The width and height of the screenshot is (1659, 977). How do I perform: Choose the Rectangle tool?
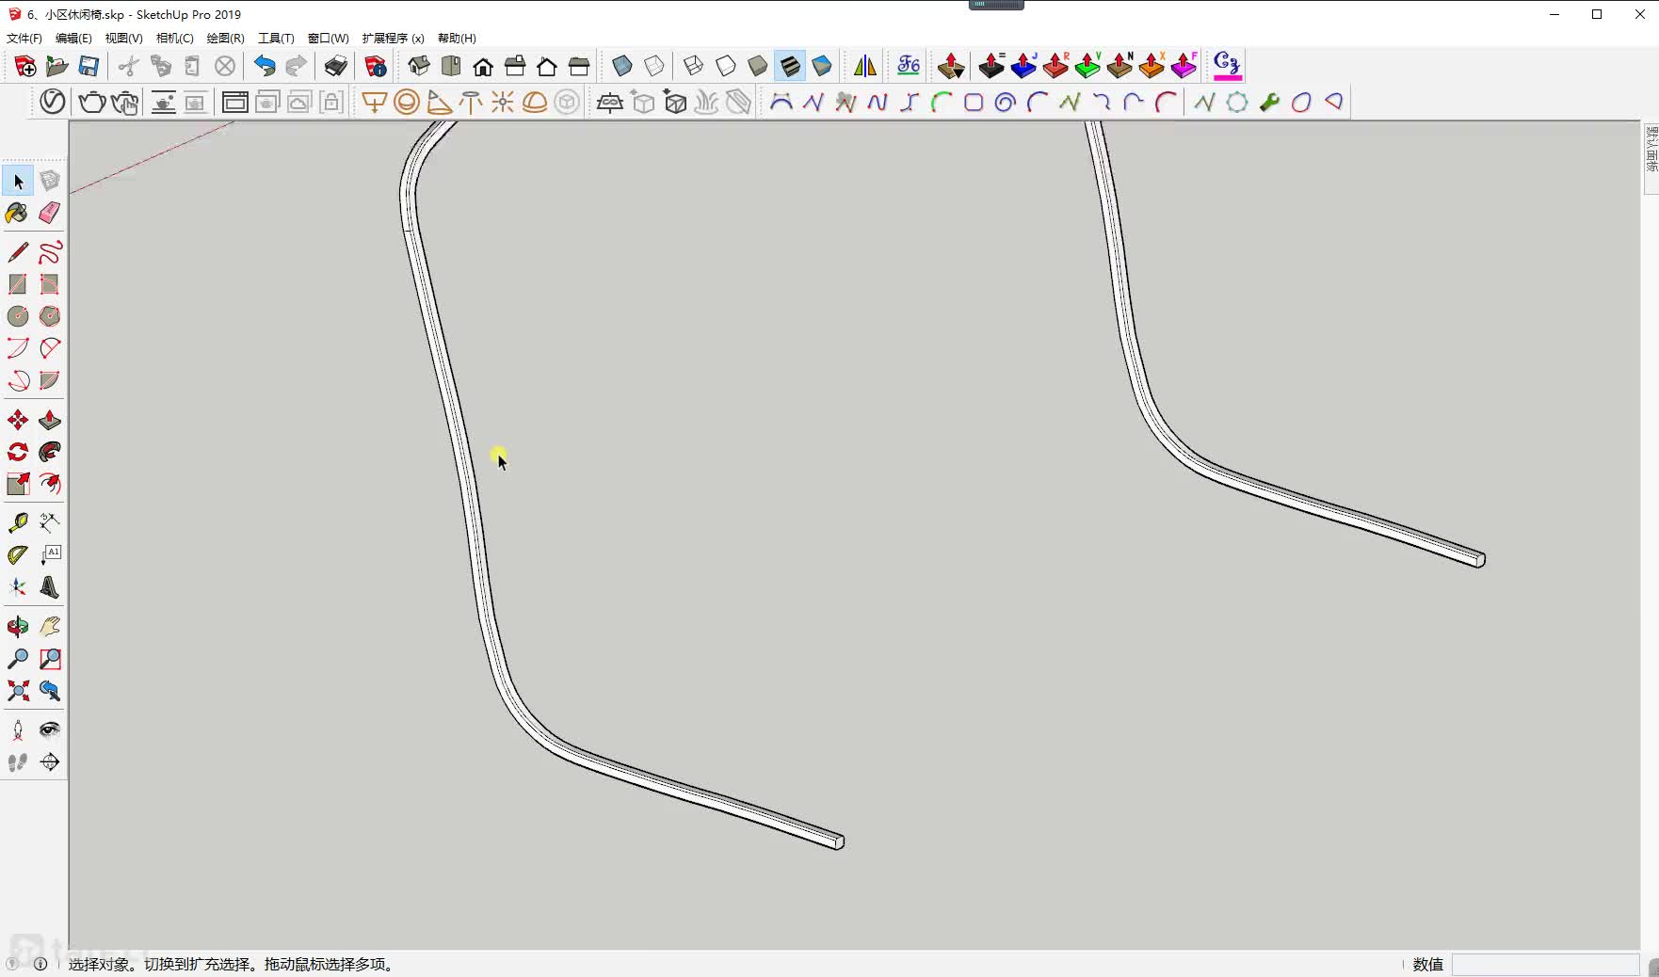coord(18,284)
